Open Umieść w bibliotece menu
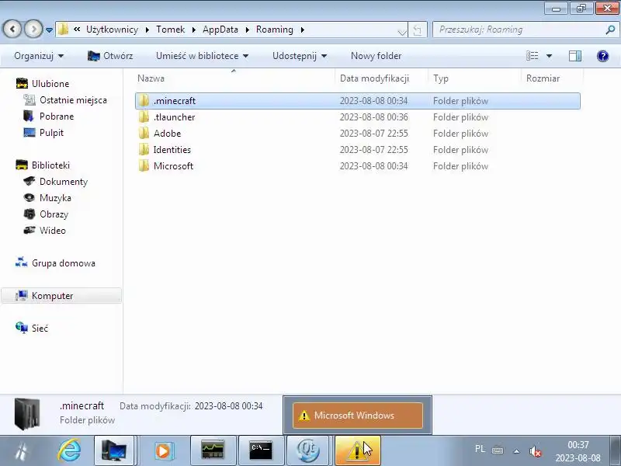 pyautogui.click(x=202, y=56)
